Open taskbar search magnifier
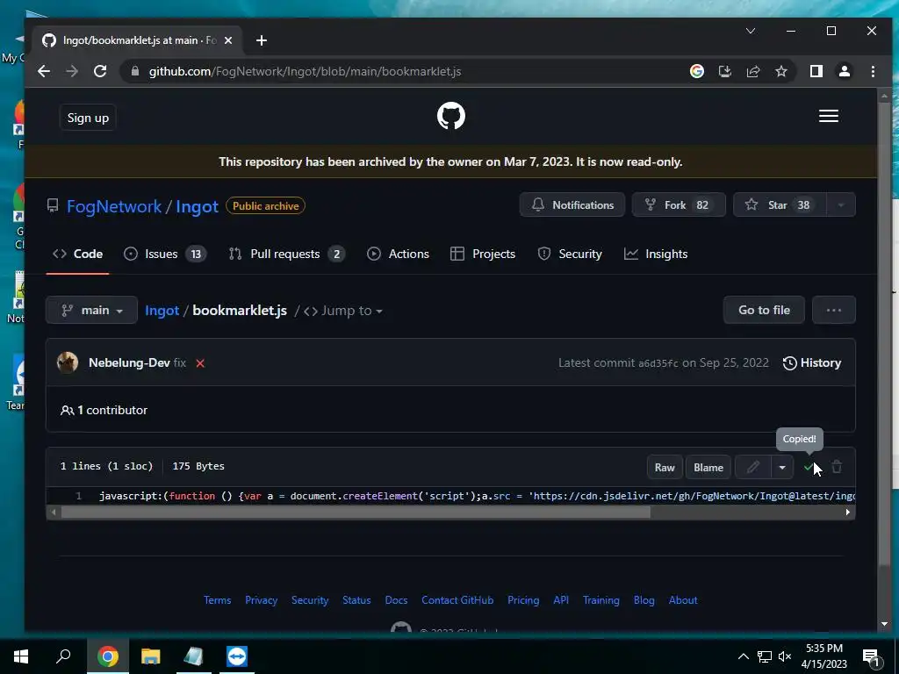 (x=63, y=656)
